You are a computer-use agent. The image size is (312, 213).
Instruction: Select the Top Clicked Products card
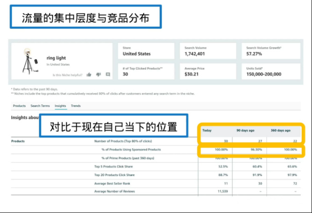[x=145, y=71]
